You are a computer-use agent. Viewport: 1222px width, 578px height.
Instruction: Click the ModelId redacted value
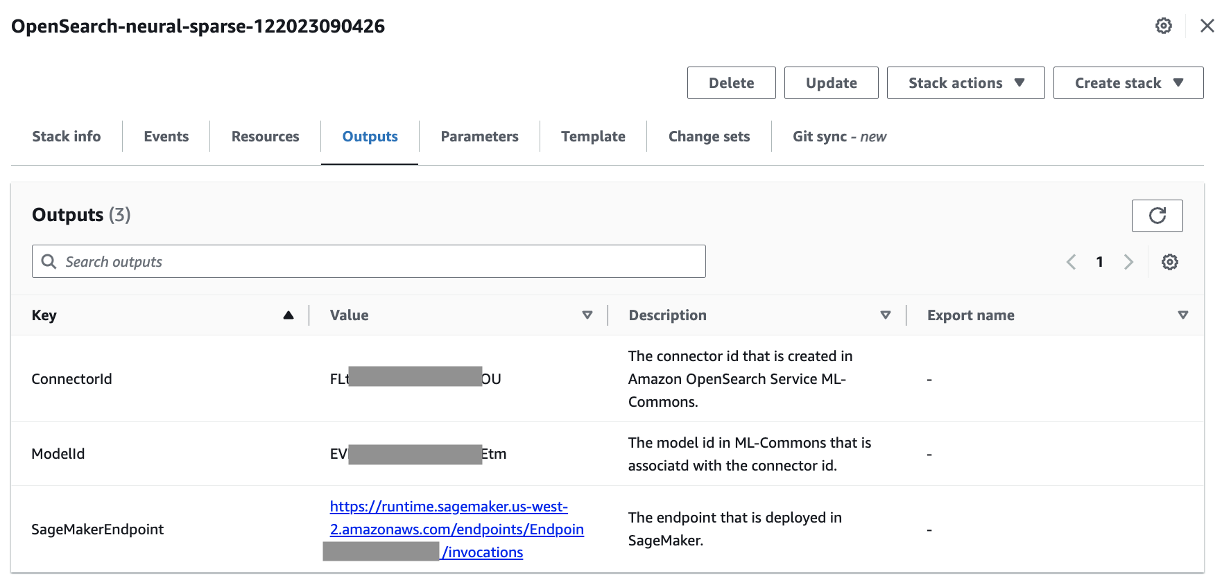point(418,454)
